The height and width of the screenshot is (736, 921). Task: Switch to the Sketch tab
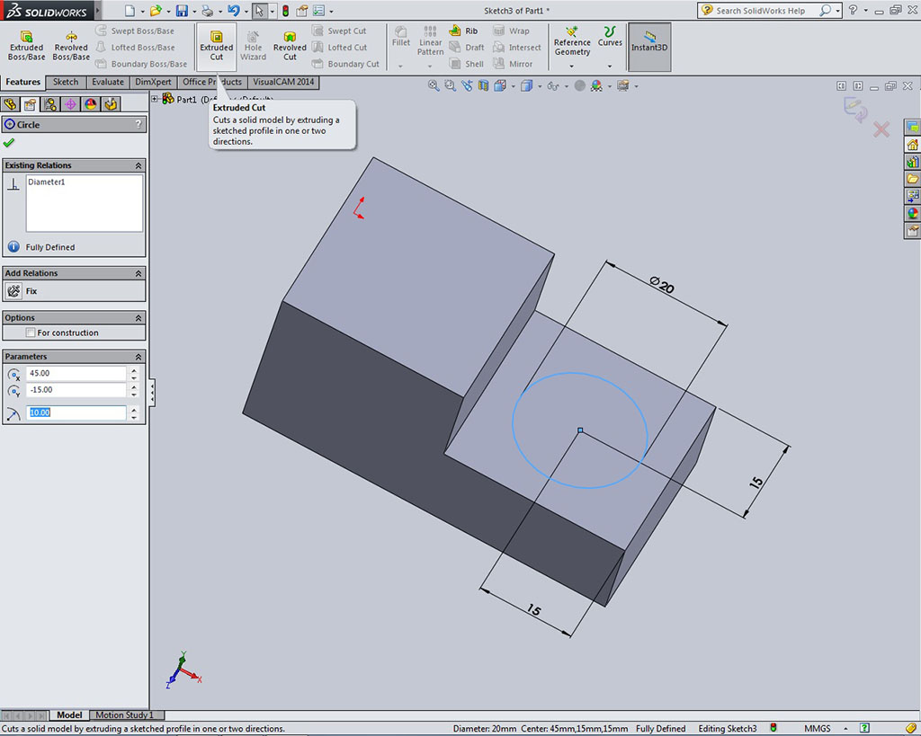(x=66, y=82)
